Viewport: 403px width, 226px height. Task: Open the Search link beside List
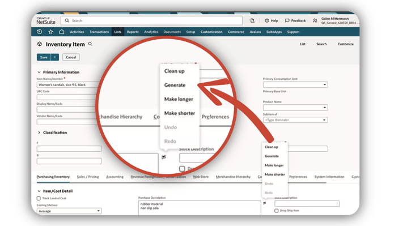[321, 44]
